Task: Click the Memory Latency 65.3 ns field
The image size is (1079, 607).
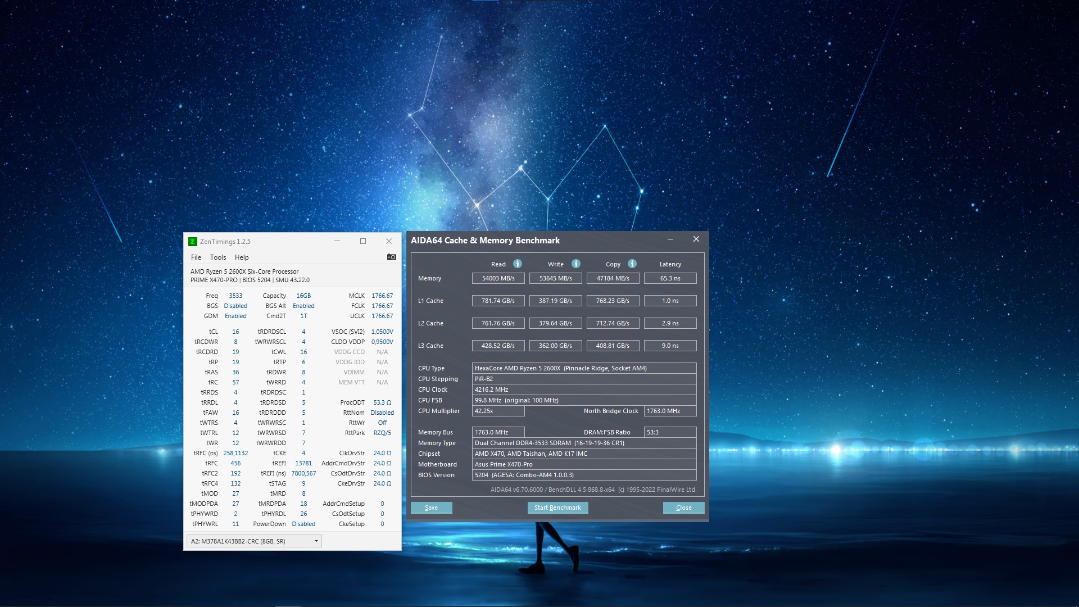Action: pyautogui.click(x=670, y=278)
